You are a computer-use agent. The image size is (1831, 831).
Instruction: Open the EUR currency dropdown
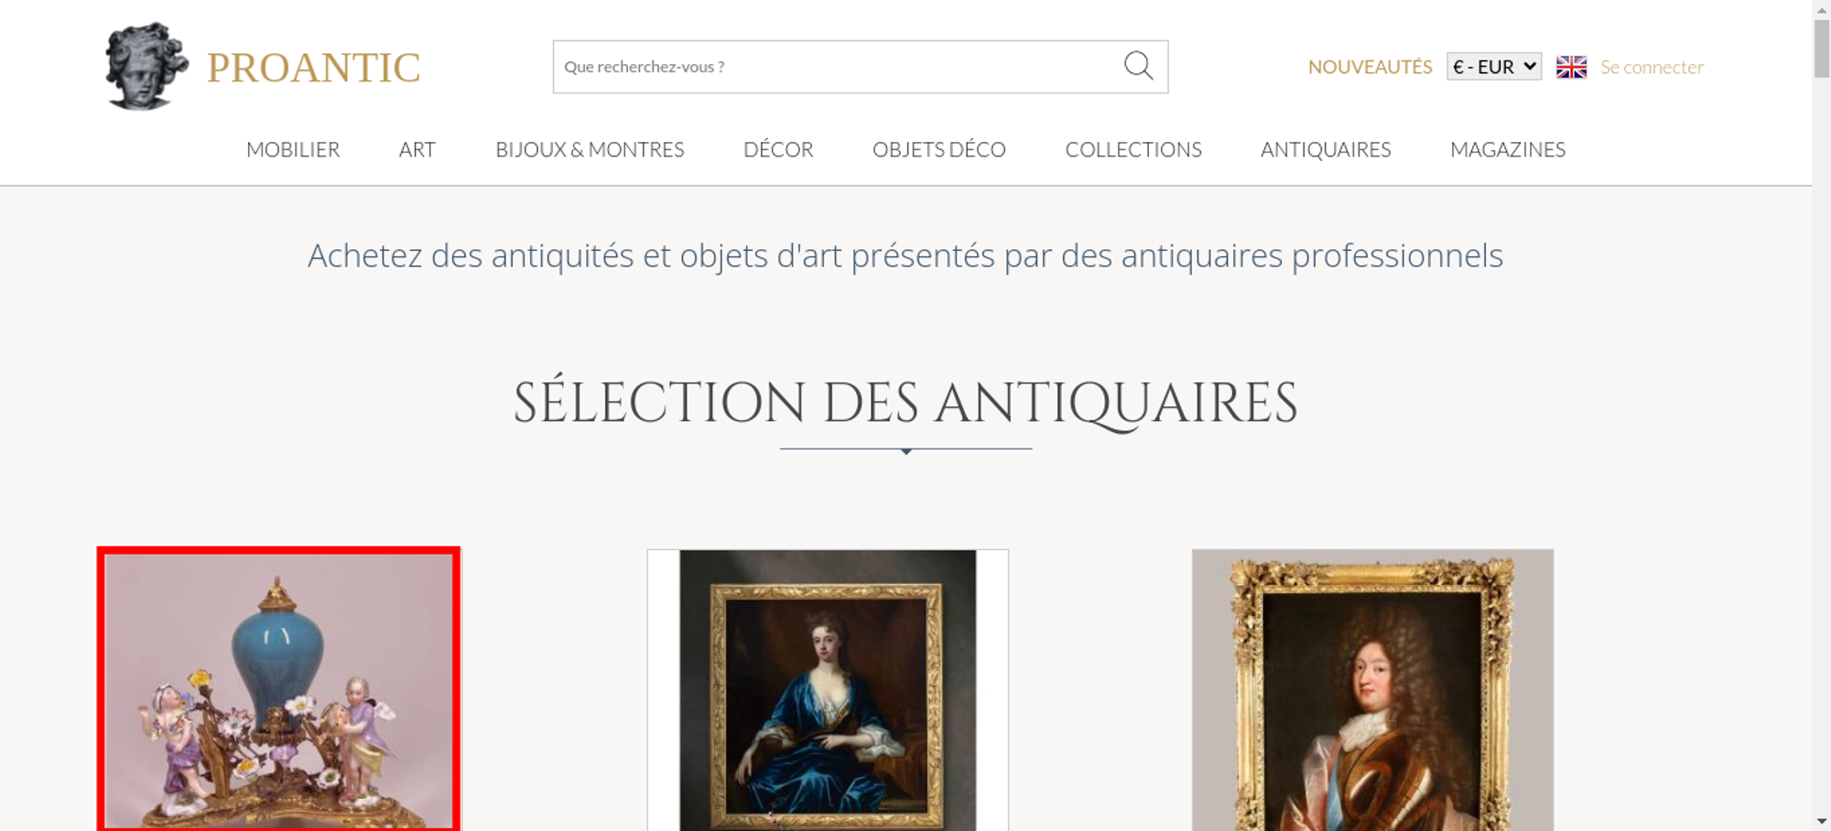coord(1493,67)
